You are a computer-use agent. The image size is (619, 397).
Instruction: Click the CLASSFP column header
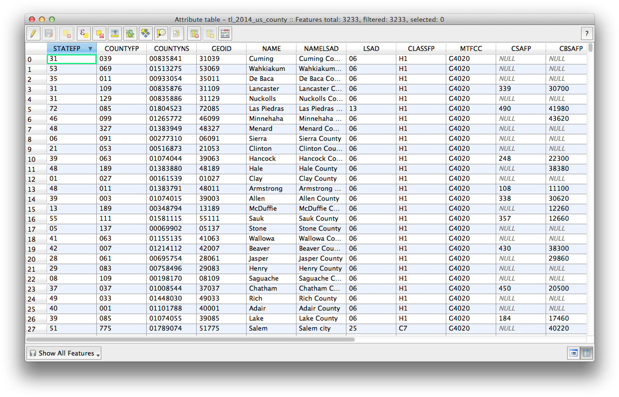[x=421, y=48]
